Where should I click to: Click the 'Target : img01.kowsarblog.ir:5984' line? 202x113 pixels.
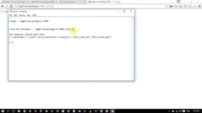[29, 21]
